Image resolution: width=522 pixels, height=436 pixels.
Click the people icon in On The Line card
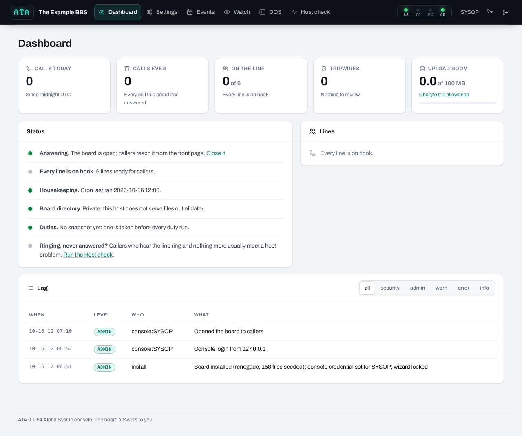pos(225,69)
